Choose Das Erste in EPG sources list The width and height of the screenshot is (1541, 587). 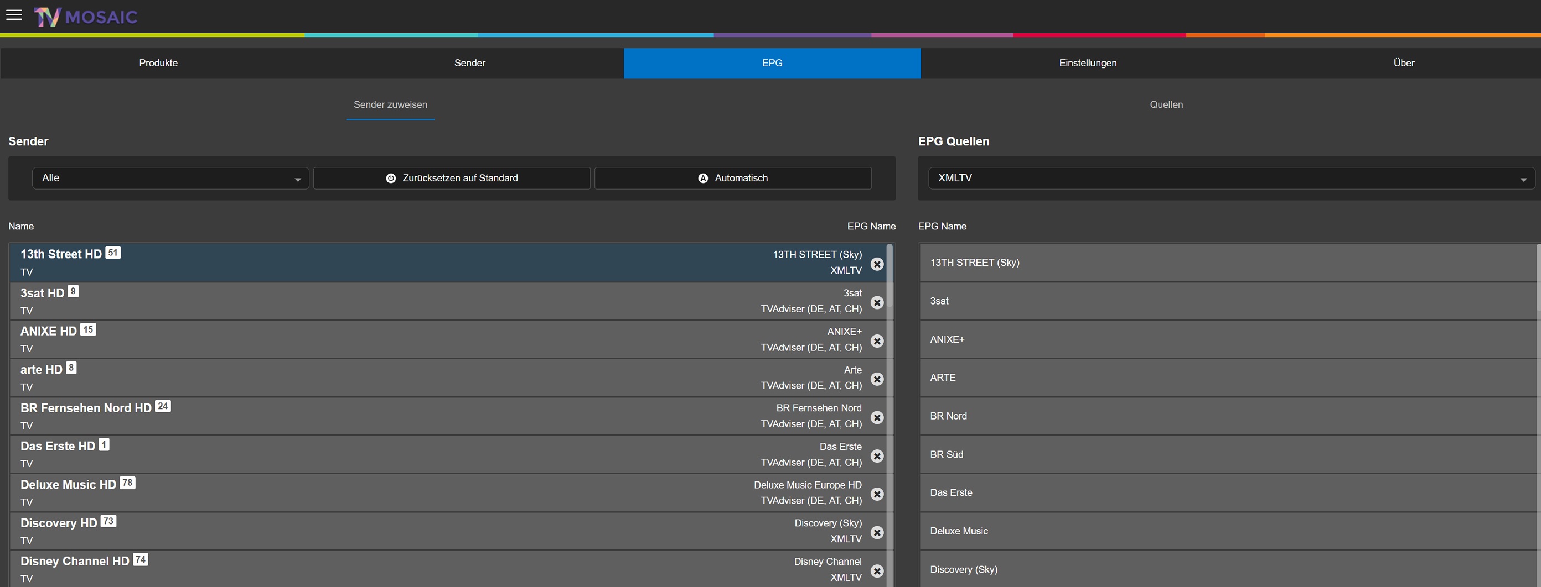[1228, 492]
